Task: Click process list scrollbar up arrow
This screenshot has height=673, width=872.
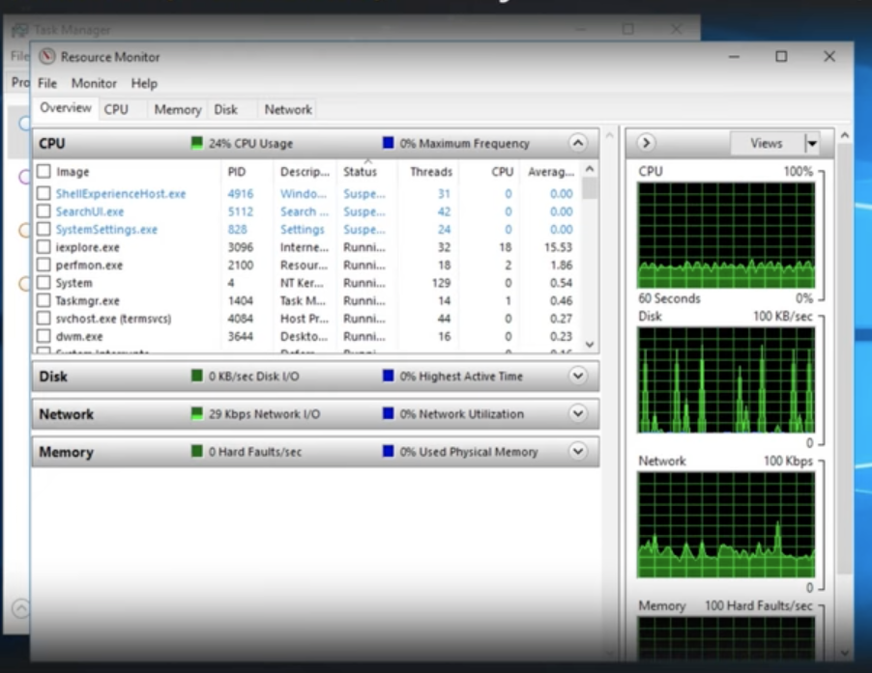Action: pyautogui.click(x=590, y=168)
